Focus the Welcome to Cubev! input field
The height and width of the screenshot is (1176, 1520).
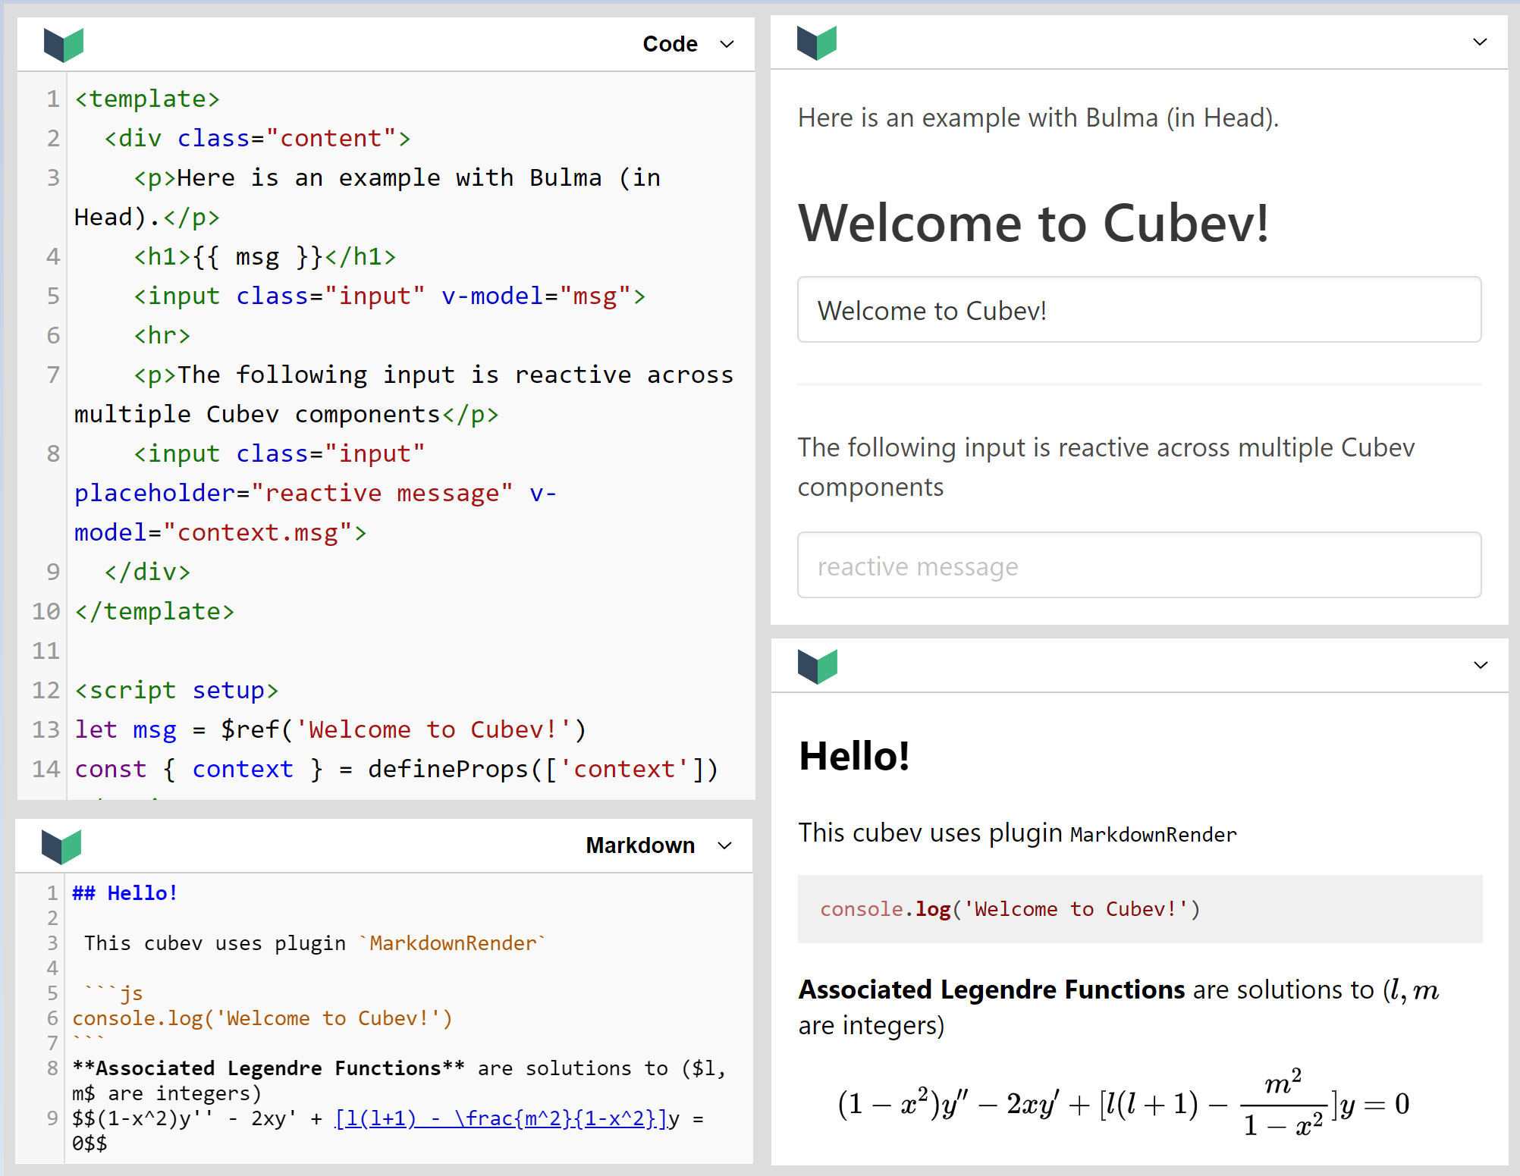(1138, 310)
